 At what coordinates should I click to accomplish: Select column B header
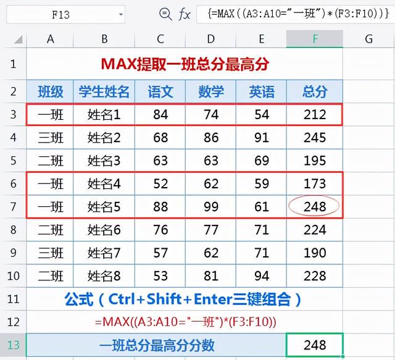(x=104, y=39)
